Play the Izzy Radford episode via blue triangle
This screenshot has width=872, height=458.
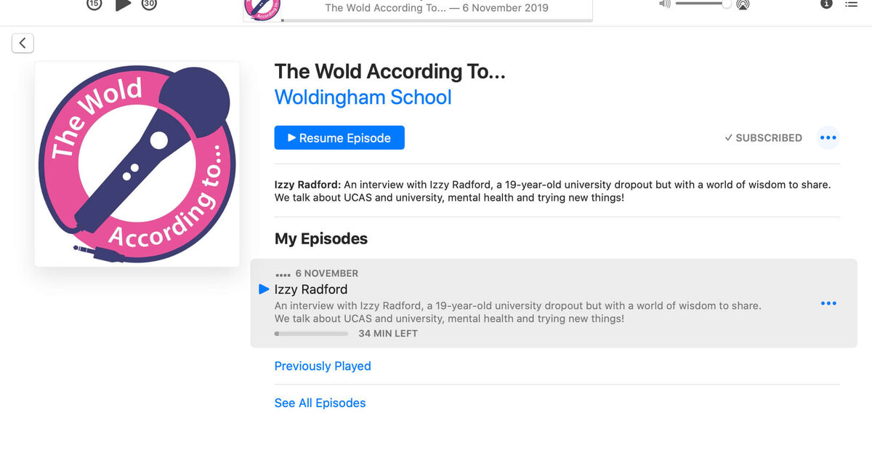click(x=265, y=289)
